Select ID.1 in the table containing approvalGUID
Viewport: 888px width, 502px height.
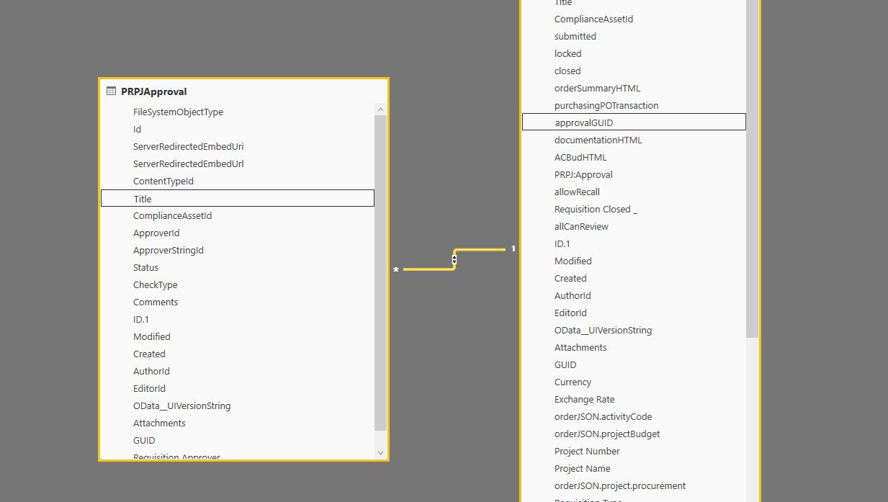pos(562,243)
